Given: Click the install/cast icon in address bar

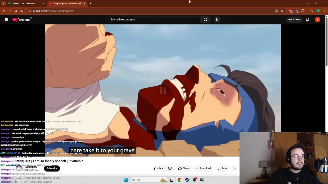Looking at the screenshot, I should click(x=276, y=11).
